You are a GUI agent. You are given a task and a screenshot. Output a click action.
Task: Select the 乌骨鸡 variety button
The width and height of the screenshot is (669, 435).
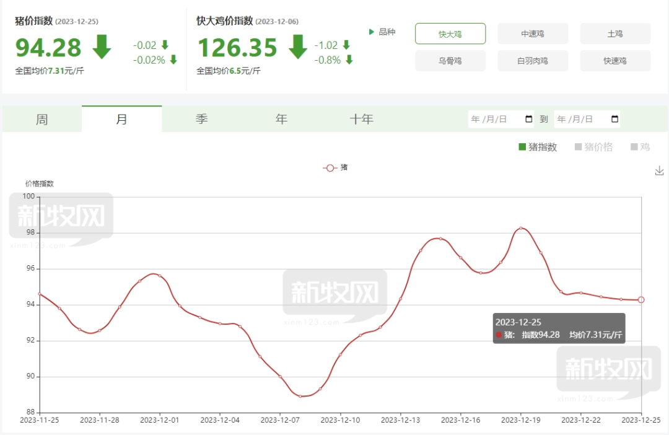pyautogui.click(x=450, y=61)
